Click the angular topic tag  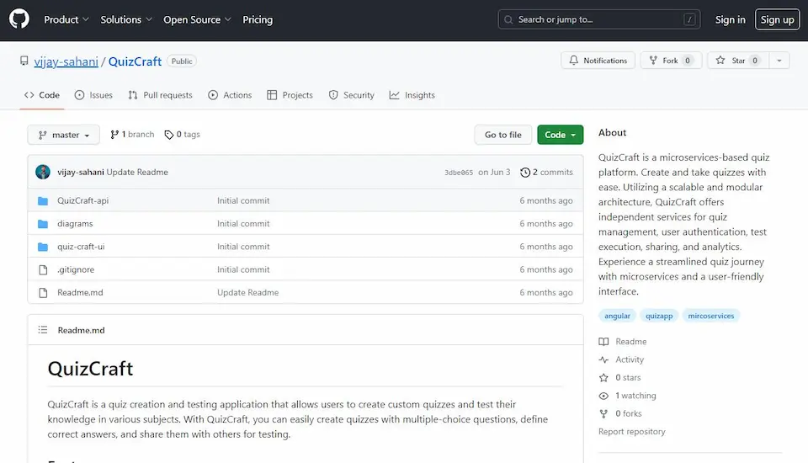point(617,316)
